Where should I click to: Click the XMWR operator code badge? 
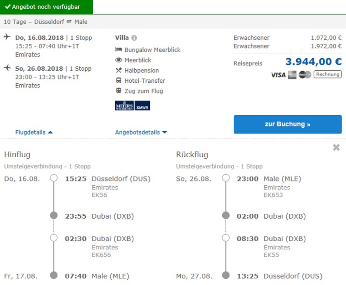(x=143, y=105)
